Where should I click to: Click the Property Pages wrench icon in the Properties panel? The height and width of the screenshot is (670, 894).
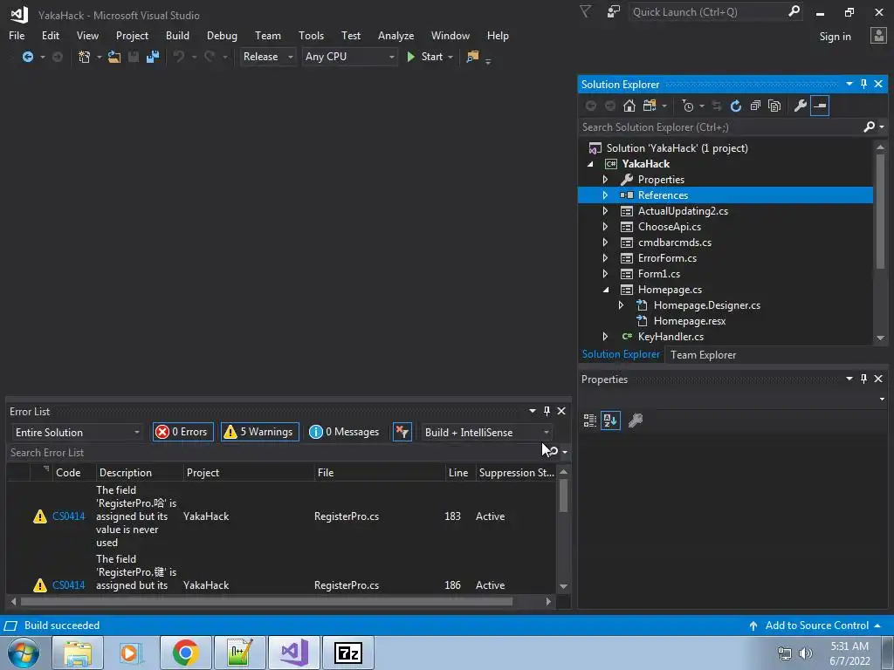pos(636,420)
